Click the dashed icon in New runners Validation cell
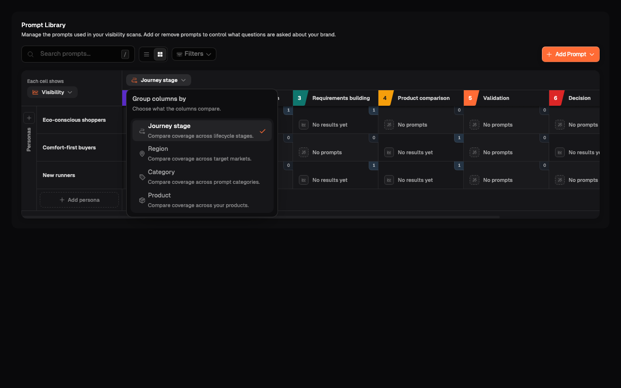Screen dimensions: 621x388 [x=474, y=180]
